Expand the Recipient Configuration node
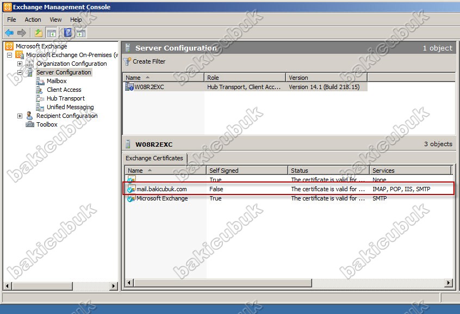The height and width of the screenshot is (314, 460). coord(20,116)
